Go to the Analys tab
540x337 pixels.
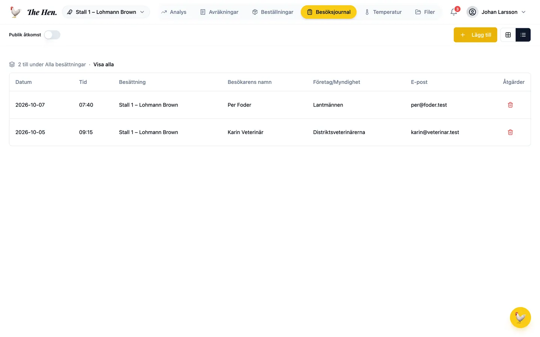click(174, 12)
